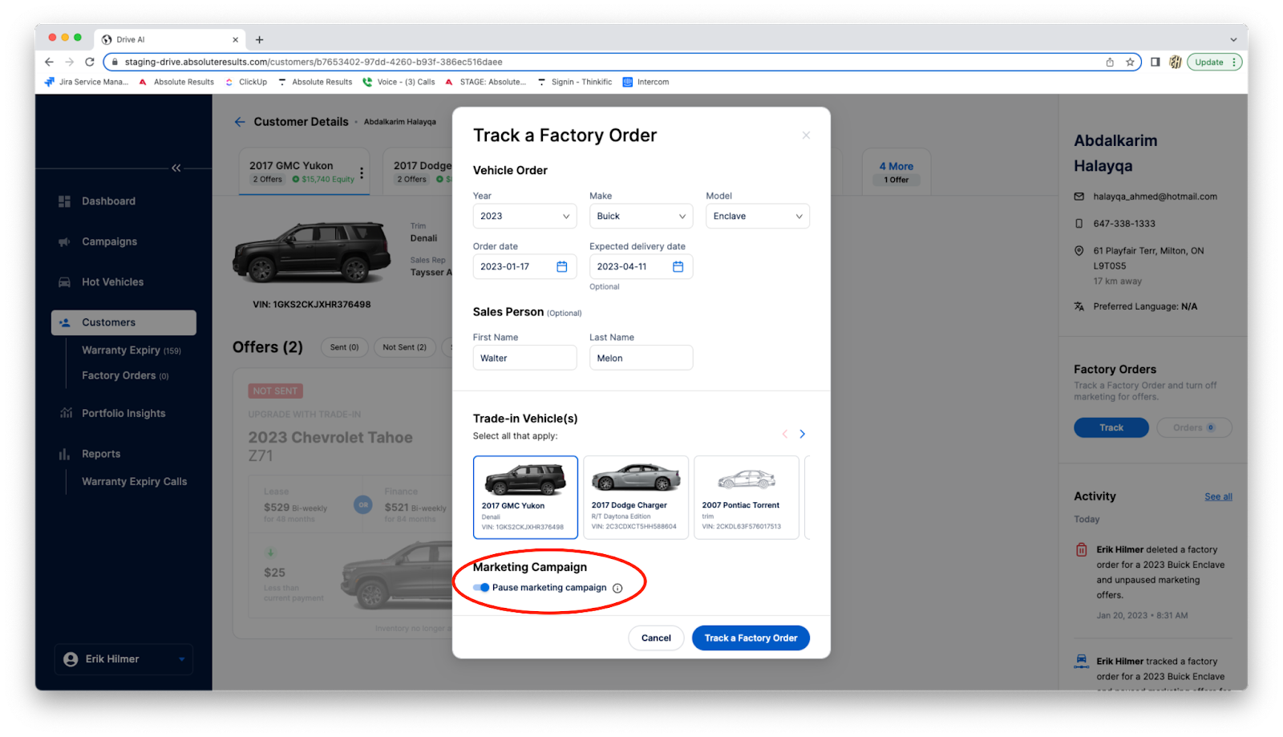This screenshot has height=737, width=1283.
Task: Expand the Make dropdown showing Buick
Action: [641, 217]
